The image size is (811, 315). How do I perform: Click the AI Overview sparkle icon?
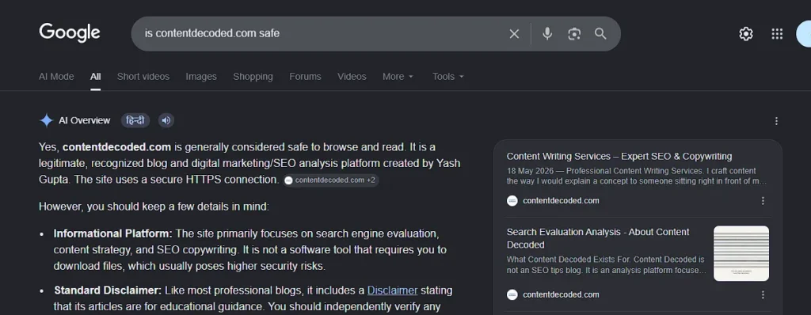tap(47, 120)
